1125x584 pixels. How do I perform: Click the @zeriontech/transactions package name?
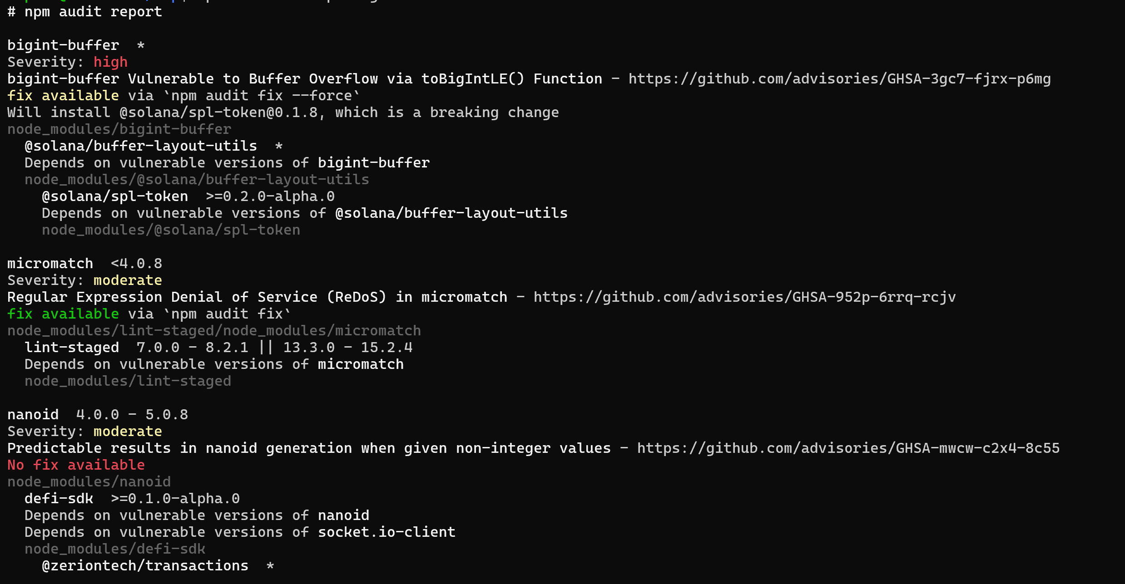click(145, 566)
